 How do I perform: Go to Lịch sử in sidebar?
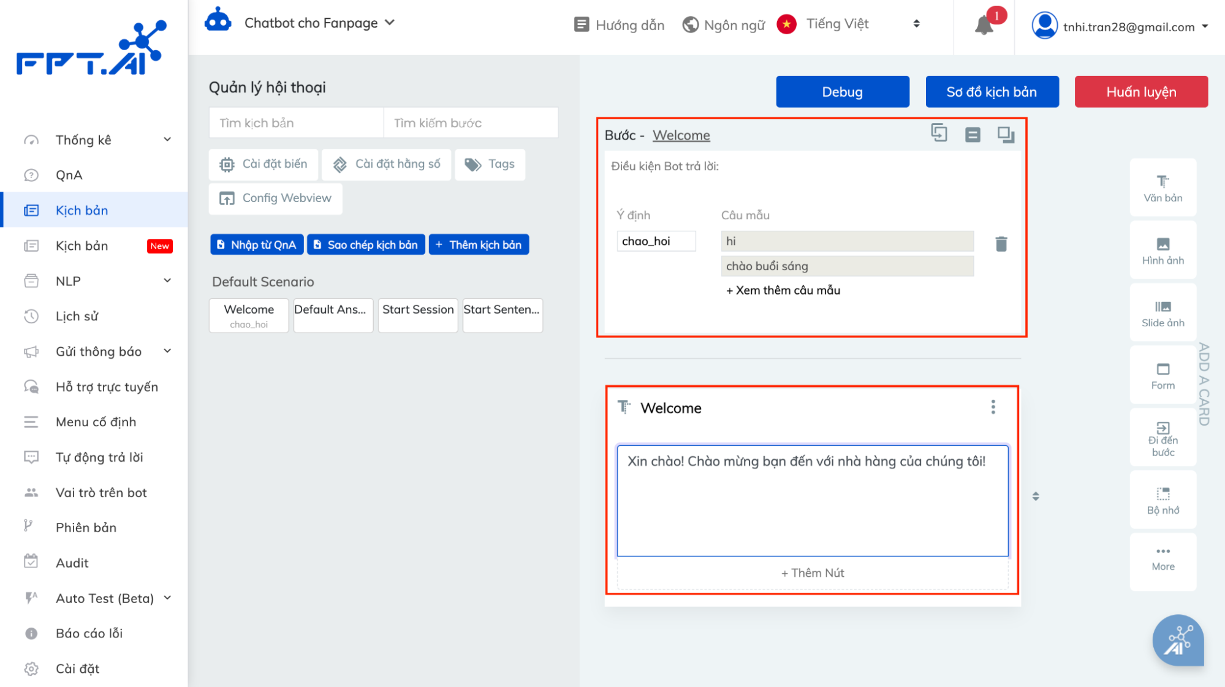coord(77,316)
